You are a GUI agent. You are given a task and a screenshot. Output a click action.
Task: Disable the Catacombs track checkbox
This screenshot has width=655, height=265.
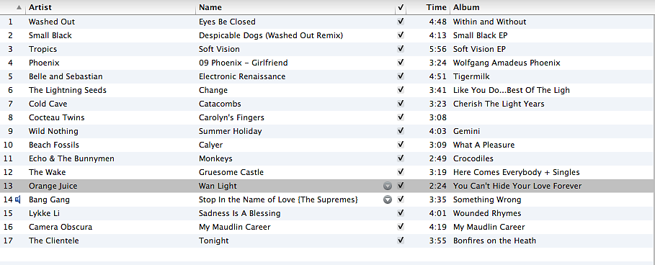[401, 104]
